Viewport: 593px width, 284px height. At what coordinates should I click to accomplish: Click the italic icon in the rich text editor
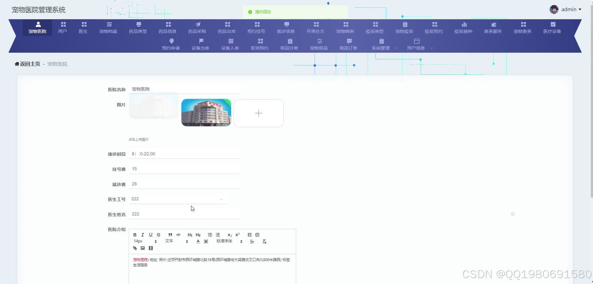point(143,235)
